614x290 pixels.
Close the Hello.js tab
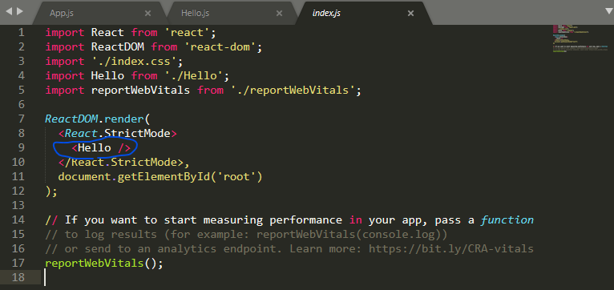click(279, 14)
